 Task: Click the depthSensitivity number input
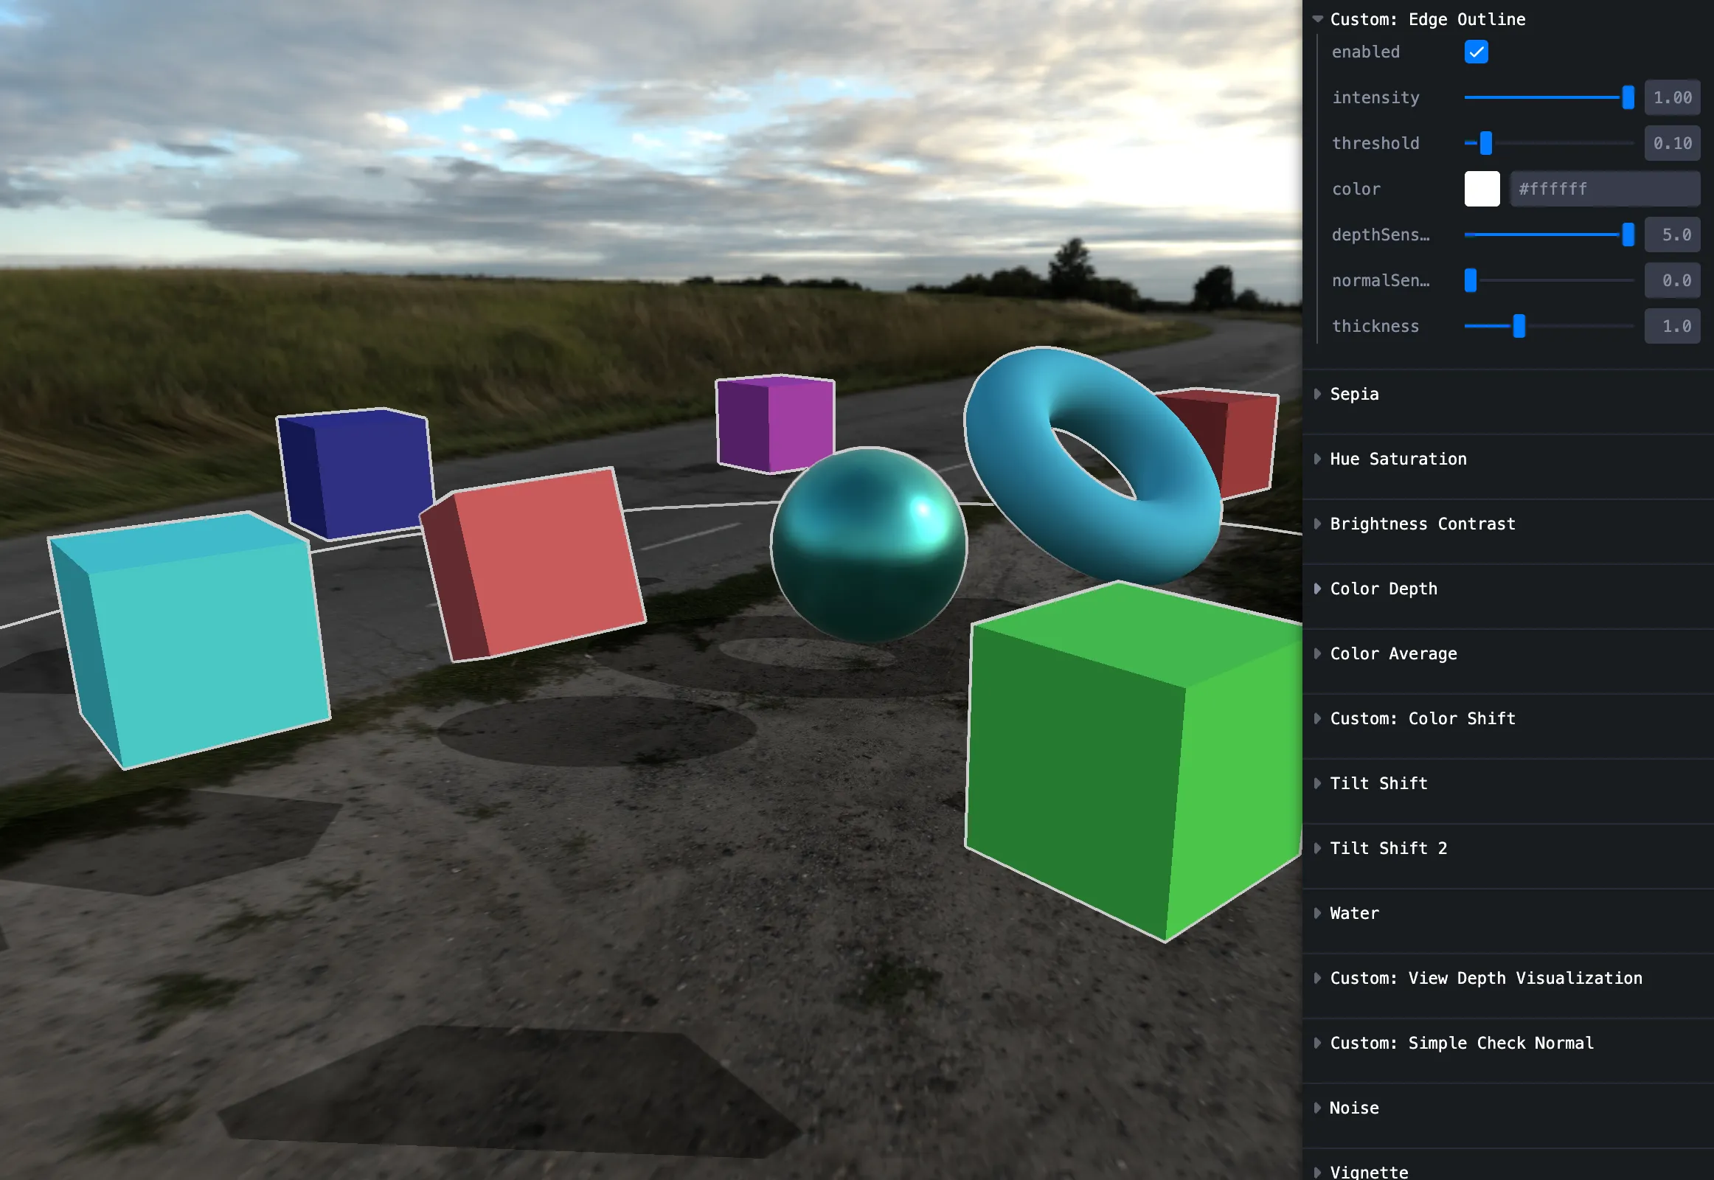pyautogui.click(x=1671, y=235)
